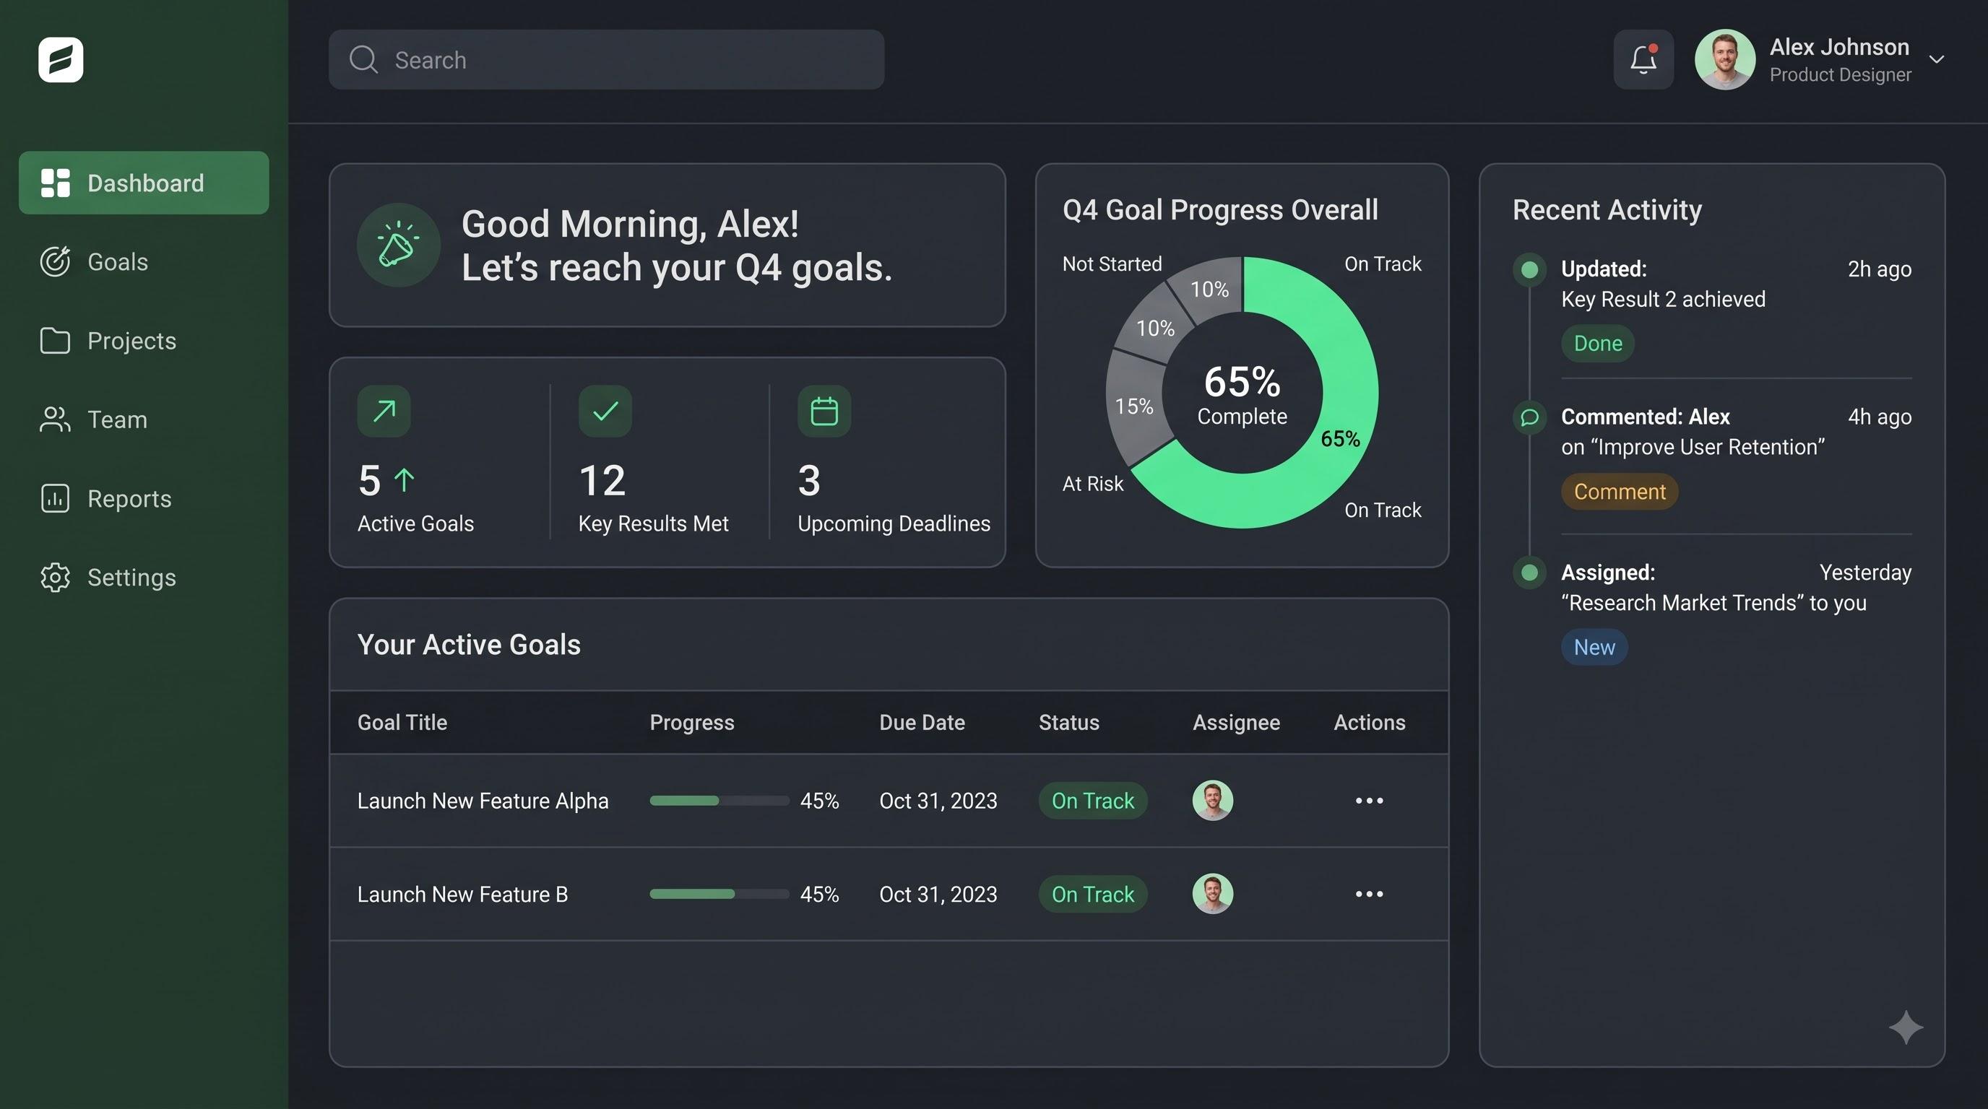Viewport: 1988px width, 1109px height.
Task: Click the Launch New Feature Alpha title
Action: 483,801
